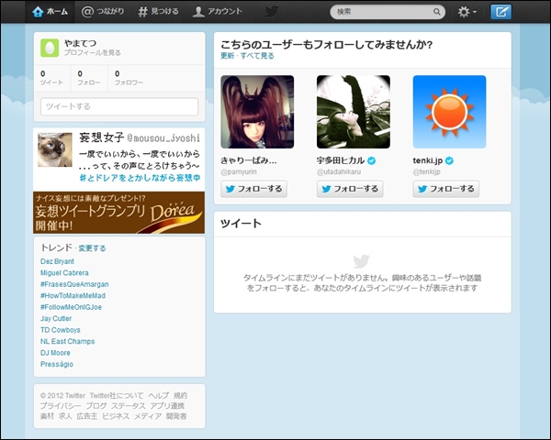Click the name きゃりーぱみ…
Viewport: 551px width, 440px height.
tap(249, 160)
